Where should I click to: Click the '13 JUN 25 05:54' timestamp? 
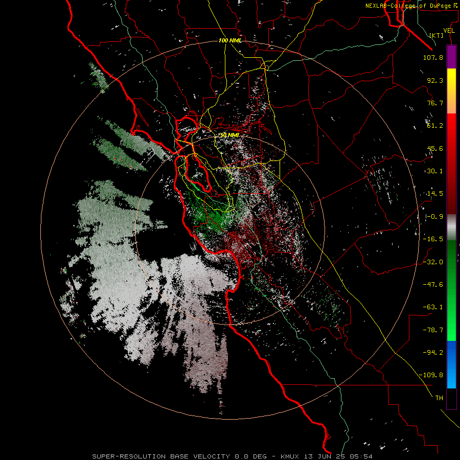(x=338, y=456)
